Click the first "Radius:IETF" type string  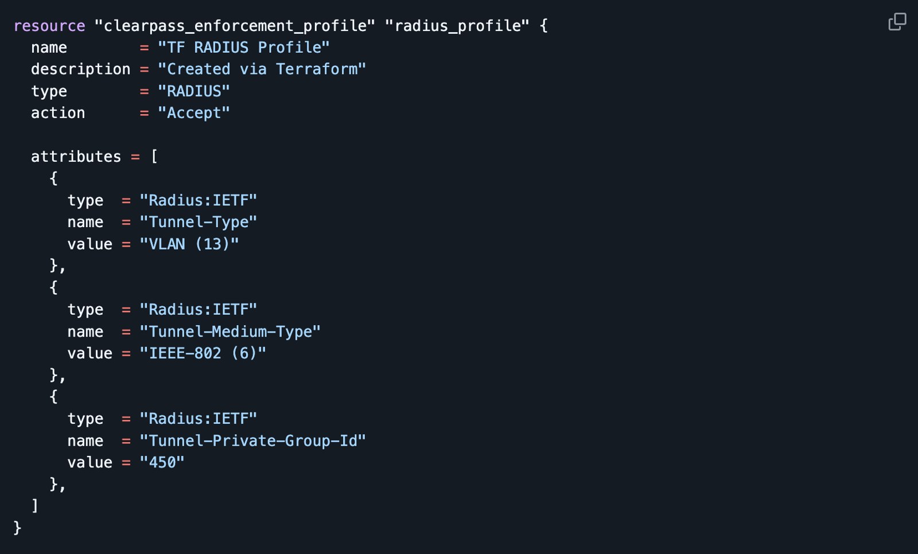click(199, 200)
